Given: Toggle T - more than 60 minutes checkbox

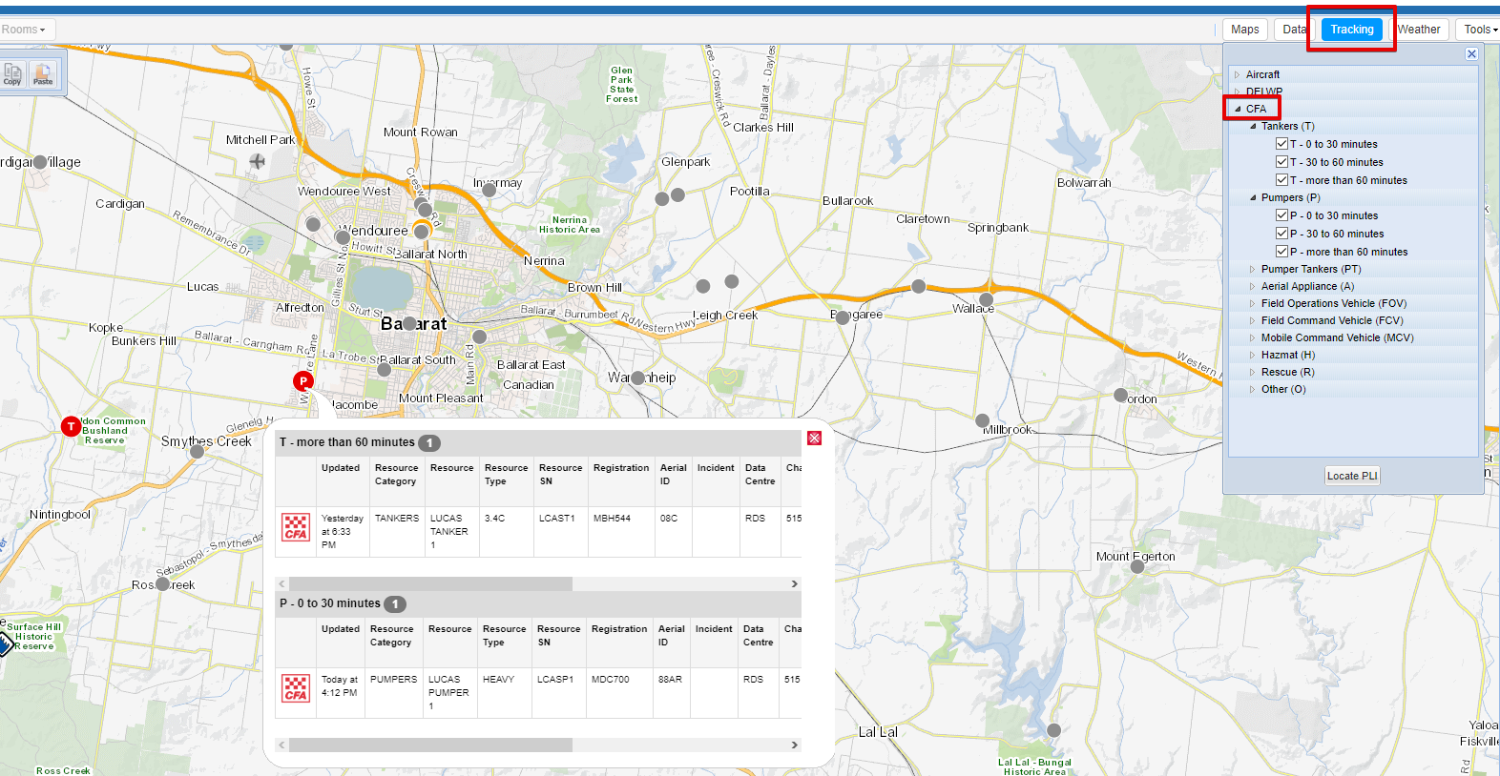Looking at the screenshot, I should pyautogui.click(x=1281, y=180).
